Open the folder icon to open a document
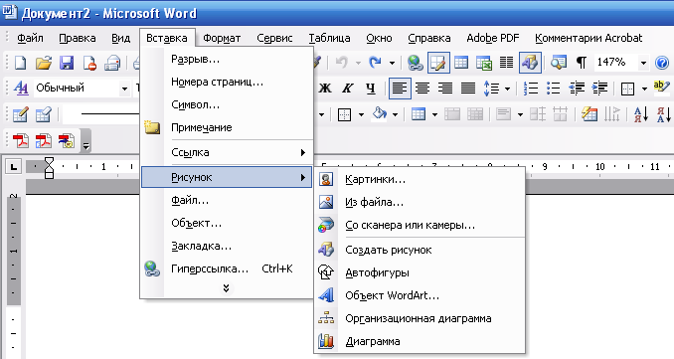 pos(44,64)
